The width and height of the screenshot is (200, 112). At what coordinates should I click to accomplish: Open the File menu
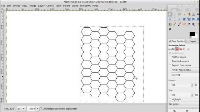pyautogui.click(x=3, y=6)
